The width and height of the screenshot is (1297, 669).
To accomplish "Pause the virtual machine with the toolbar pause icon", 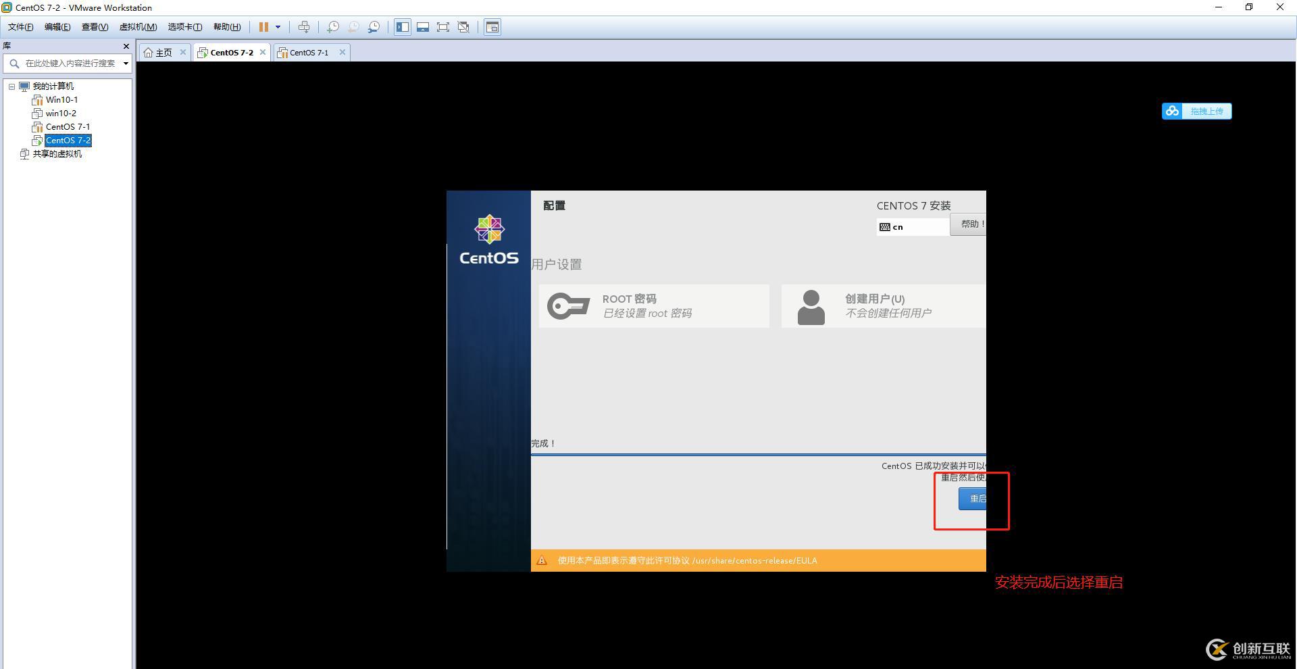I will pyautogui.click(x=263, y=27).
